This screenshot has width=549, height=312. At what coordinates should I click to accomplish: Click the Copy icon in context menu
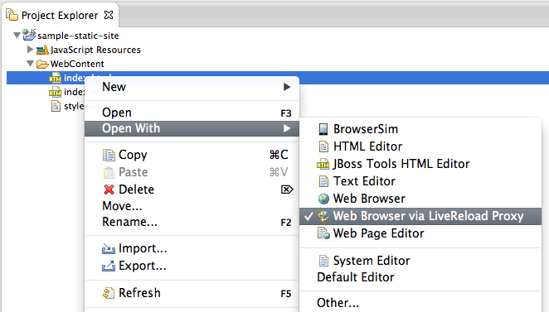[109, 155]
